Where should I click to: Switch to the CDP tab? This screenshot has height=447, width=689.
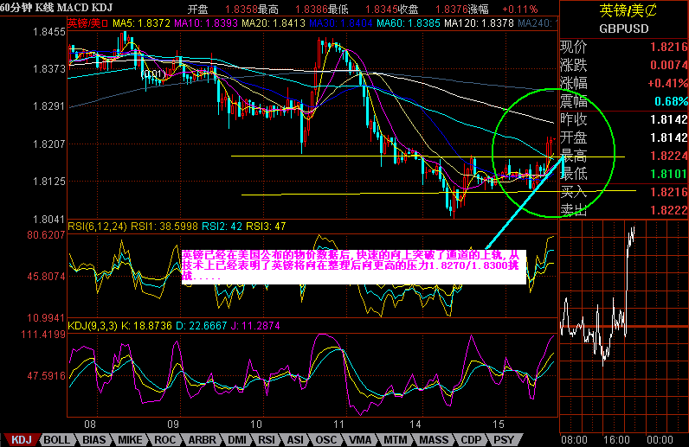click(471, 439)
